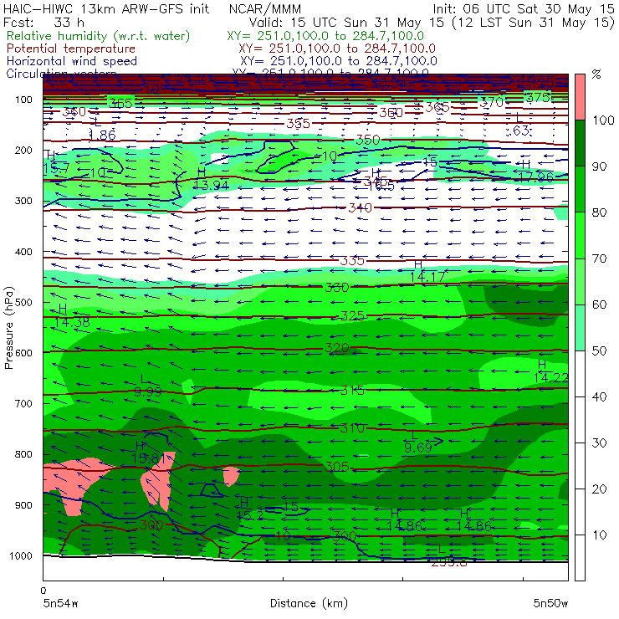Select the '5n54w' start coordinate label
Screen dimensions: 619x619
[x=61, y=603]
